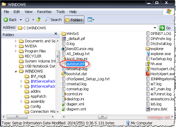Expand the address bar dropdown arrow
Screen dimensions: 176x127
point(155,28)
